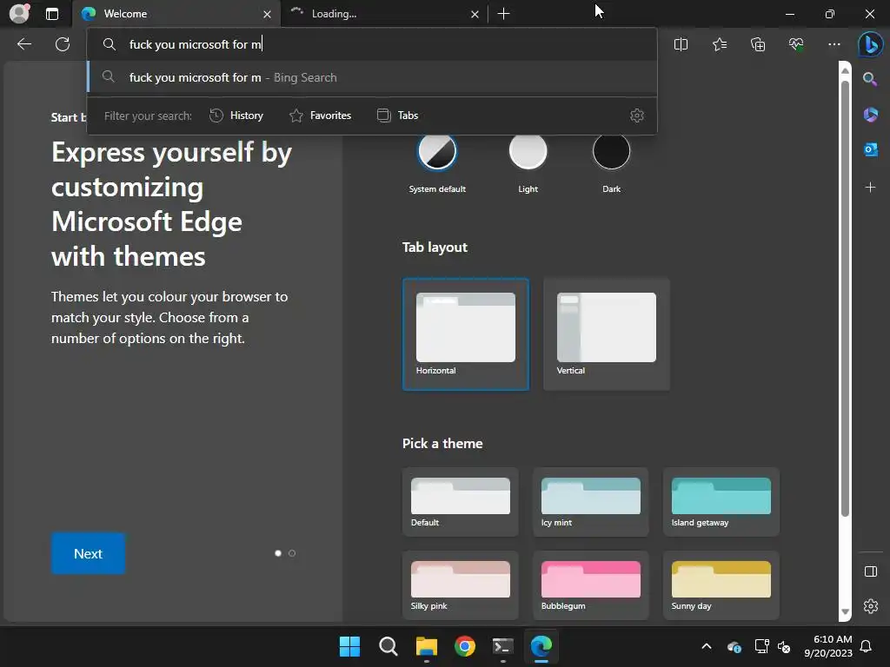Open Favorites star icon in toolbar

point(719,44)
